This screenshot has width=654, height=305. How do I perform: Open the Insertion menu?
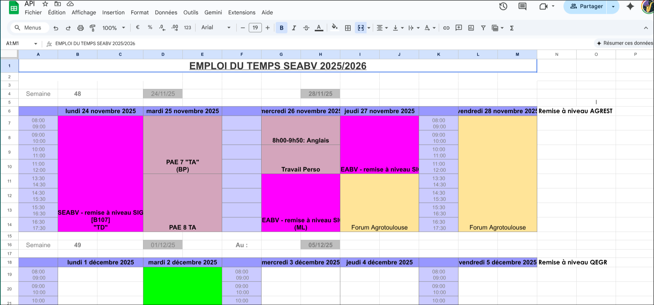(x=113, y=12)
